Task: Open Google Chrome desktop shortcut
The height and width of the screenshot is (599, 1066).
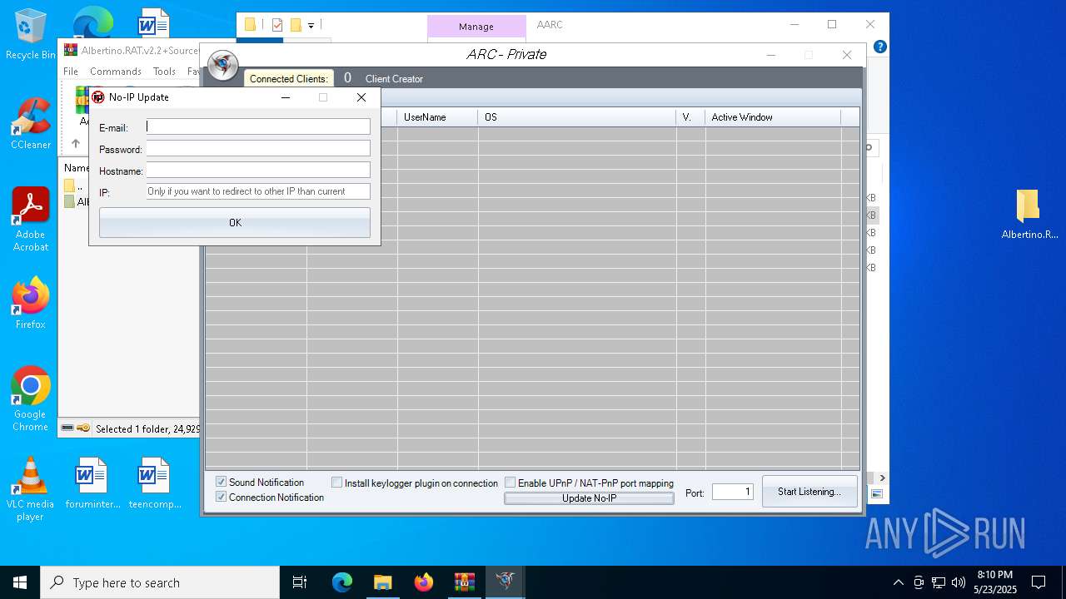Action: tap(31, 399)
